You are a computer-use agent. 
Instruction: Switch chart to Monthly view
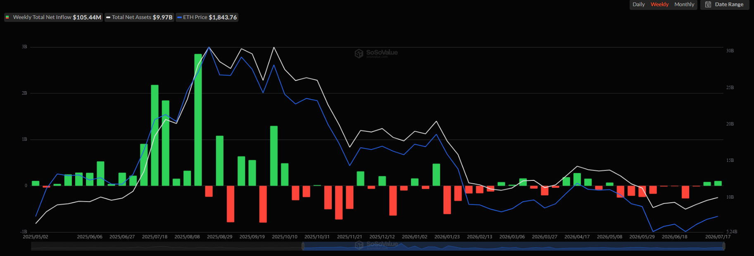pos(684,5)
